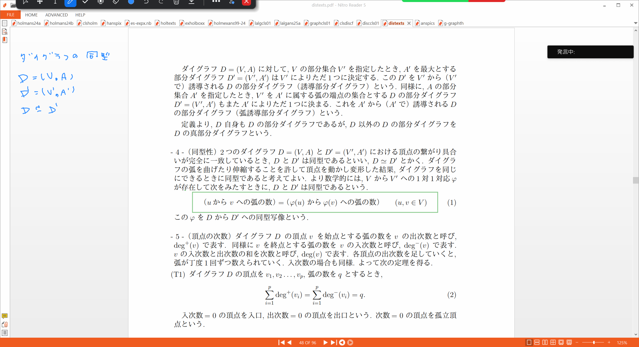The height and width of the screenshot is (347, 639).
Task: Go to the last page
Action: [x=334, y=342]
